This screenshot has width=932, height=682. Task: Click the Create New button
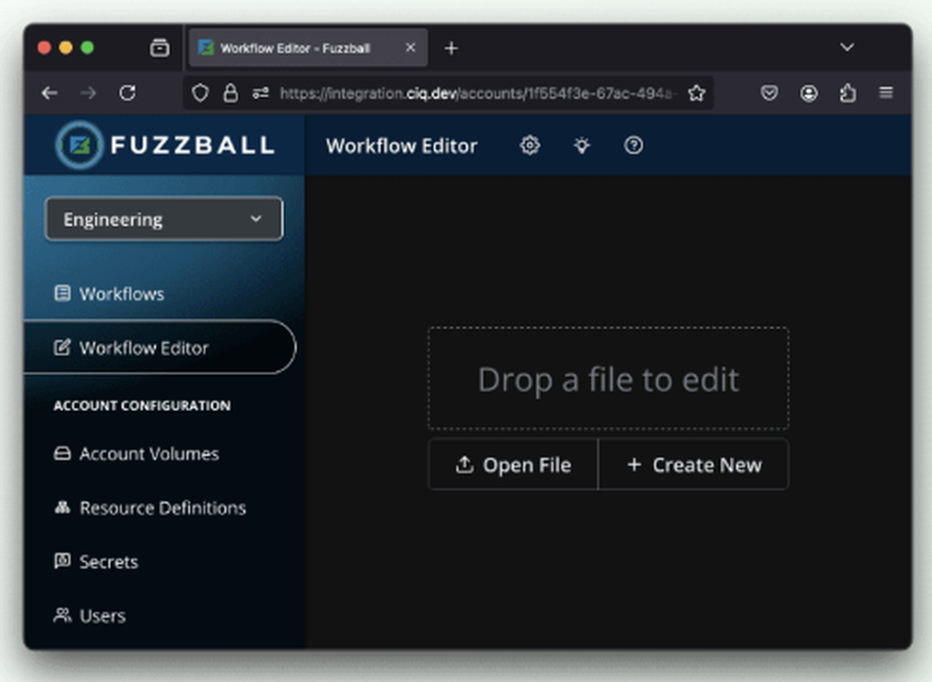(693, 465)
